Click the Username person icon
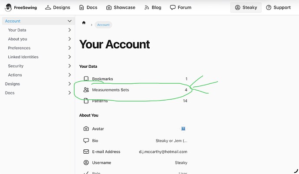This screenshot has height=174, width=299. pyautogui.click(x=86, y=163)
